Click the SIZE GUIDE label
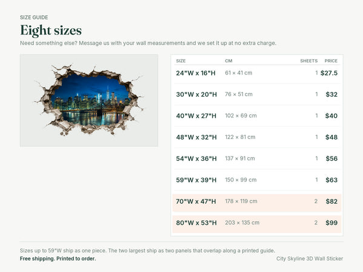This screenshot has width=363, height=272. [x=34, y=18]
